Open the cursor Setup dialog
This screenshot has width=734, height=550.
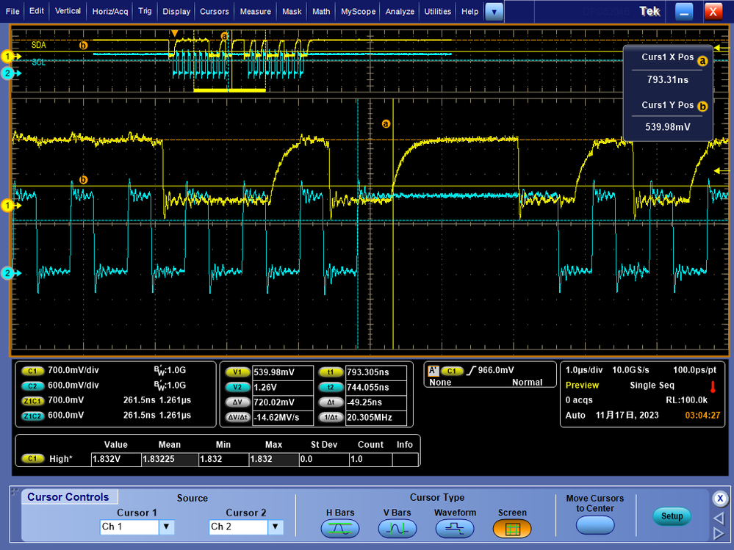tap(672, 516)
